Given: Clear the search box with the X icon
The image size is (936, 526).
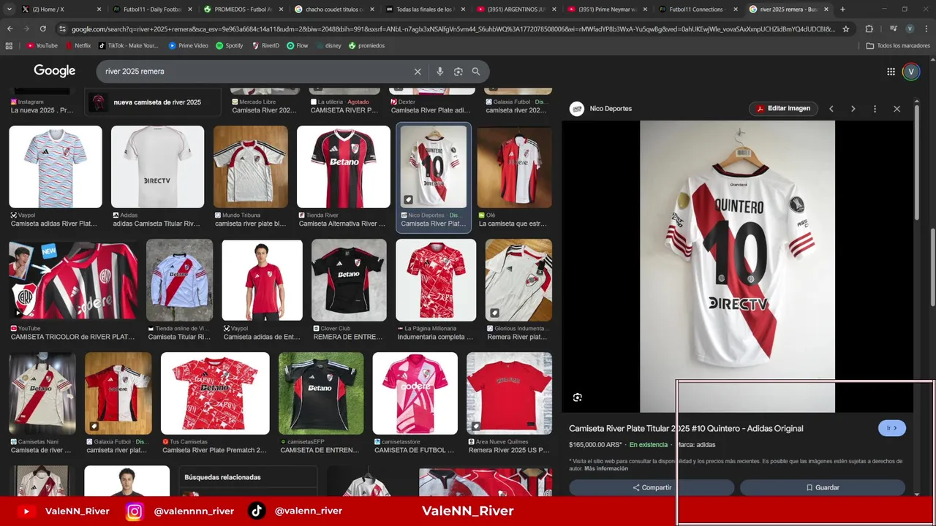Looking at the screenshot, I should (418, 72).
